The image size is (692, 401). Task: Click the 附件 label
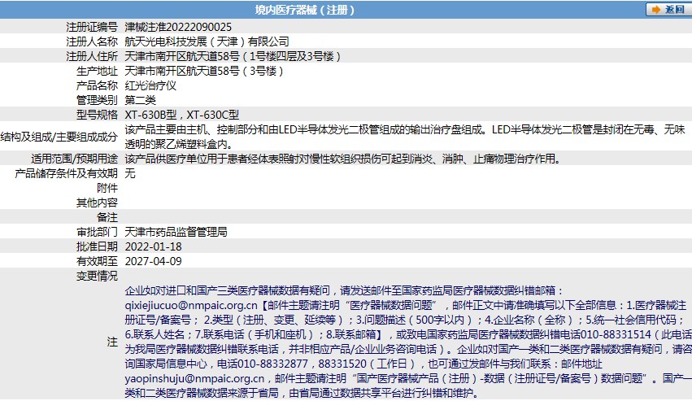tap(107, 188)
